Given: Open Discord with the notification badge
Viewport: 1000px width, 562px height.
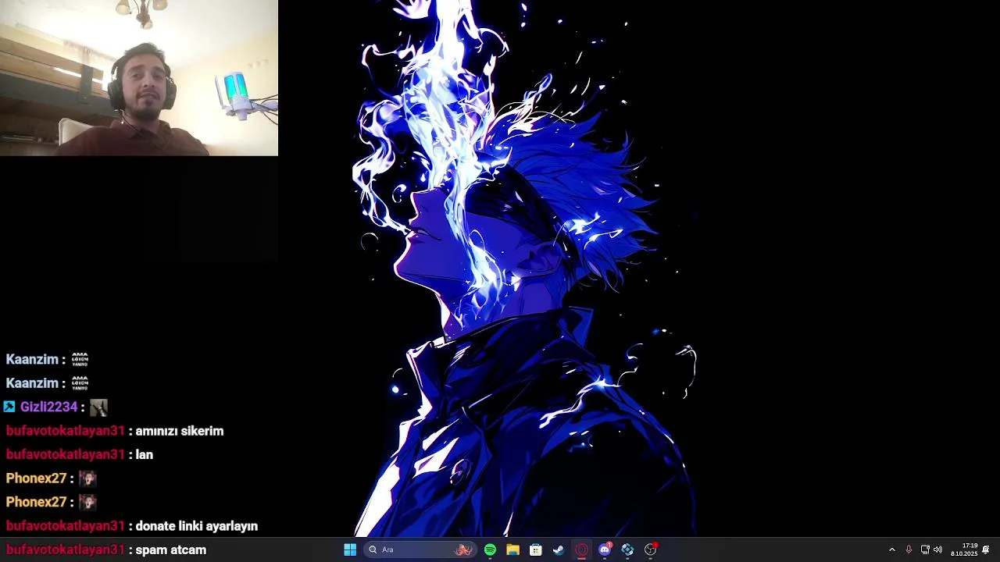Looking at the screenshot, I should [x=605, y=550].
